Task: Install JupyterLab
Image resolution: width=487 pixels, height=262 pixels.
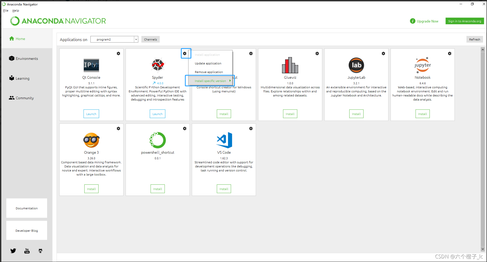Action: click(x=356, y=114)
